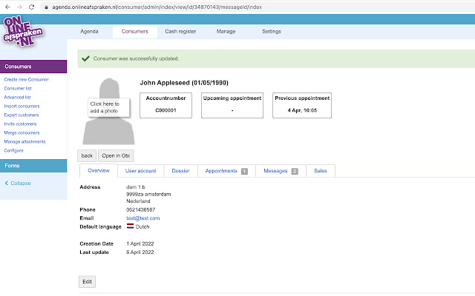Click the Upcoming appointment box
Screen dimensions: 475x296
(x=232, y=105)
